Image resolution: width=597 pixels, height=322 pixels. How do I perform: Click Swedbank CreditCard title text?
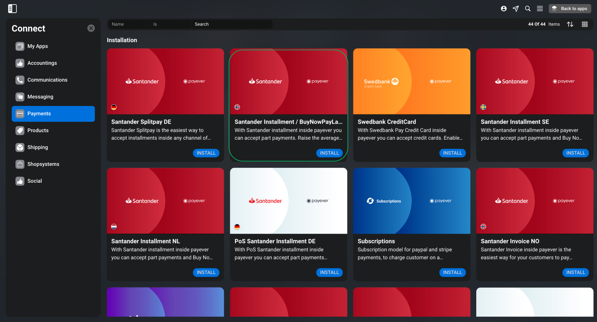(387, 122)
